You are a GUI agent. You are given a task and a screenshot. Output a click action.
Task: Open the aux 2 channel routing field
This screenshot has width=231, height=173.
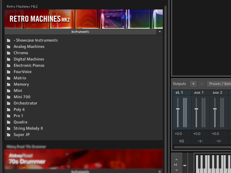coord(219,141)
